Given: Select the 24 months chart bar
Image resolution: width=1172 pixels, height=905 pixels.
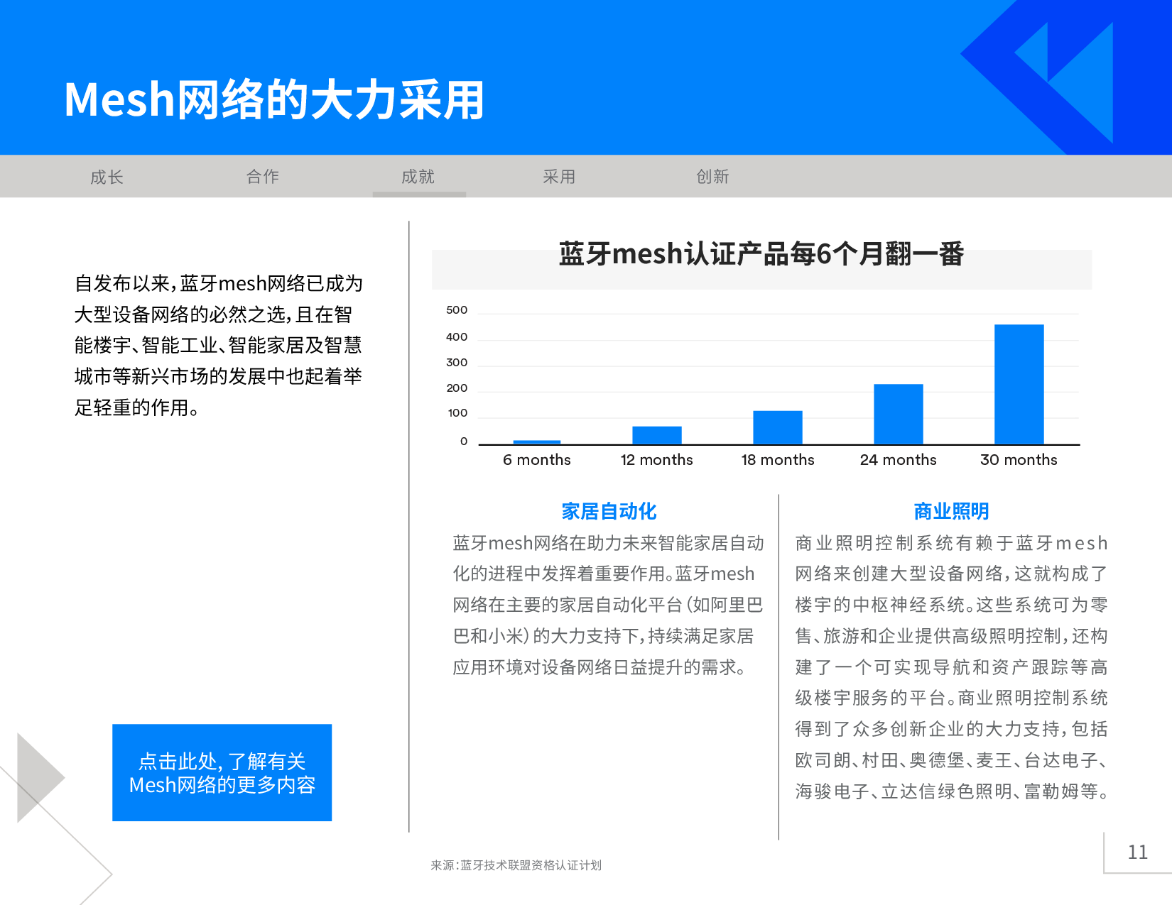Looking at the screenshot, I should click(898, 414).
